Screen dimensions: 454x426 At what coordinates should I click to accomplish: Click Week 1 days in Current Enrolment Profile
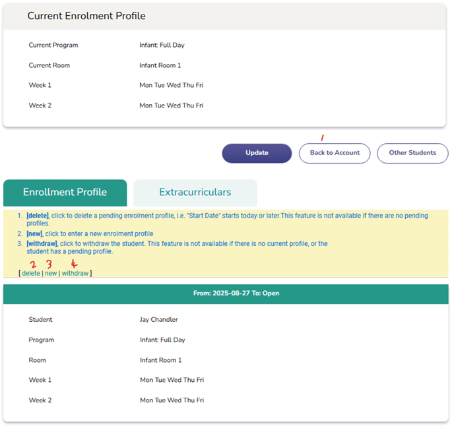(x=172, y=85)
